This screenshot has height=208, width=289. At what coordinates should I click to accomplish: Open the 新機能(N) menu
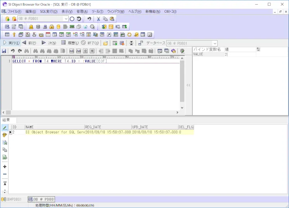[153, 12]
